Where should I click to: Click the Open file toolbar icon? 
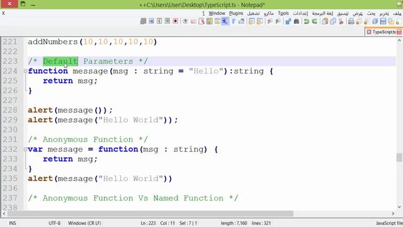(x=391, y=21)
